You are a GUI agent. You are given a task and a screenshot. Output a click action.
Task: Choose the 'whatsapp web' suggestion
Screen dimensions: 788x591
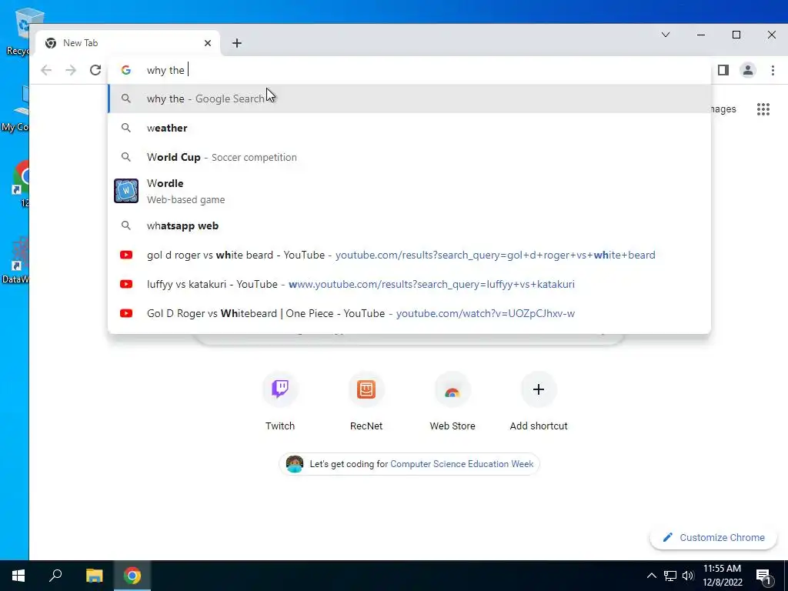click(409, 225)
